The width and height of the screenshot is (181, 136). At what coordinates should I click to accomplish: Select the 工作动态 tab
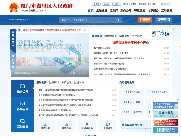(x=137, y=36)
